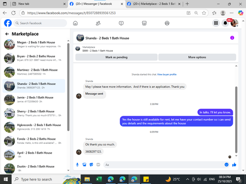Click the Facebook logo
The width and height of the screenshot is (246, 184).
point(8,23)
